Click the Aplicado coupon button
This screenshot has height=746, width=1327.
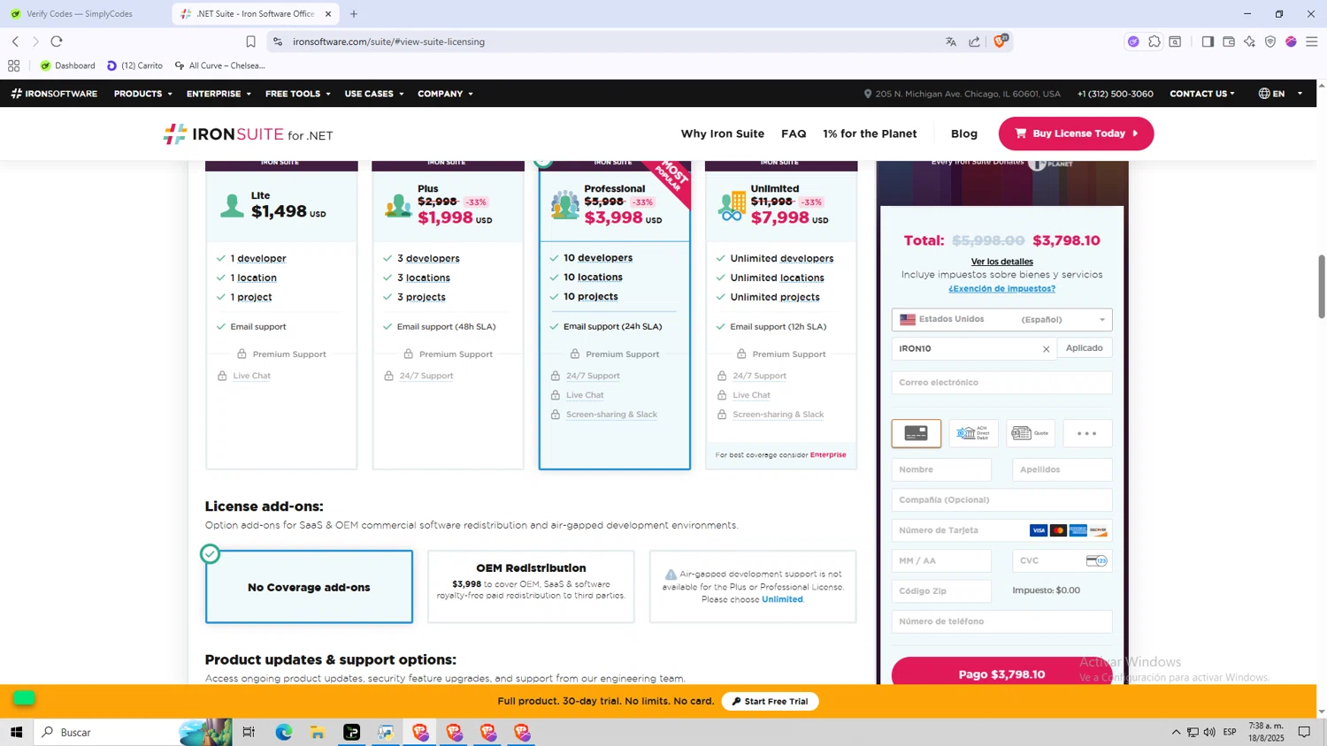1084,348
